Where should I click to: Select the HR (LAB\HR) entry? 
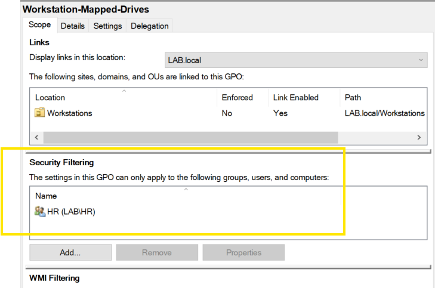71,212
